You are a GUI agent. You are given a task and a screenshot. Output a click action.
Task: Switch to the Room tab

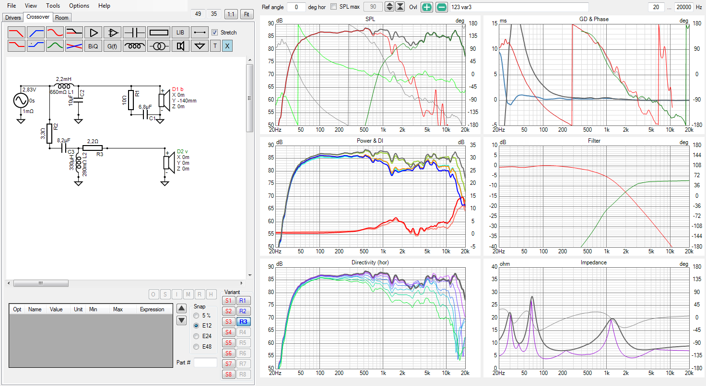click(61, 18)
